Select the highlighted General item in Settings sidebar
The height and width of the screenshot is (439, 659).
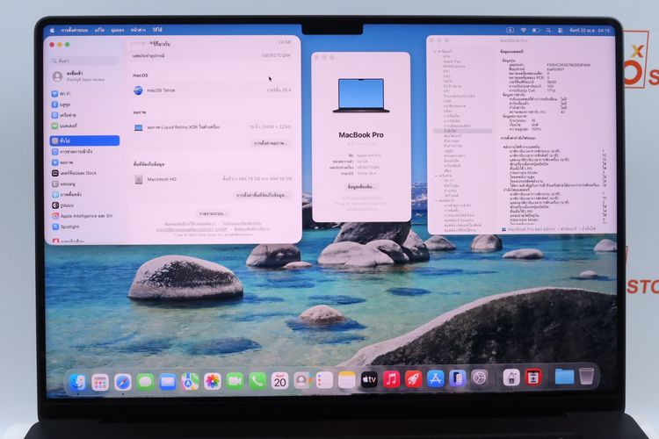click(x=84, y=140)
